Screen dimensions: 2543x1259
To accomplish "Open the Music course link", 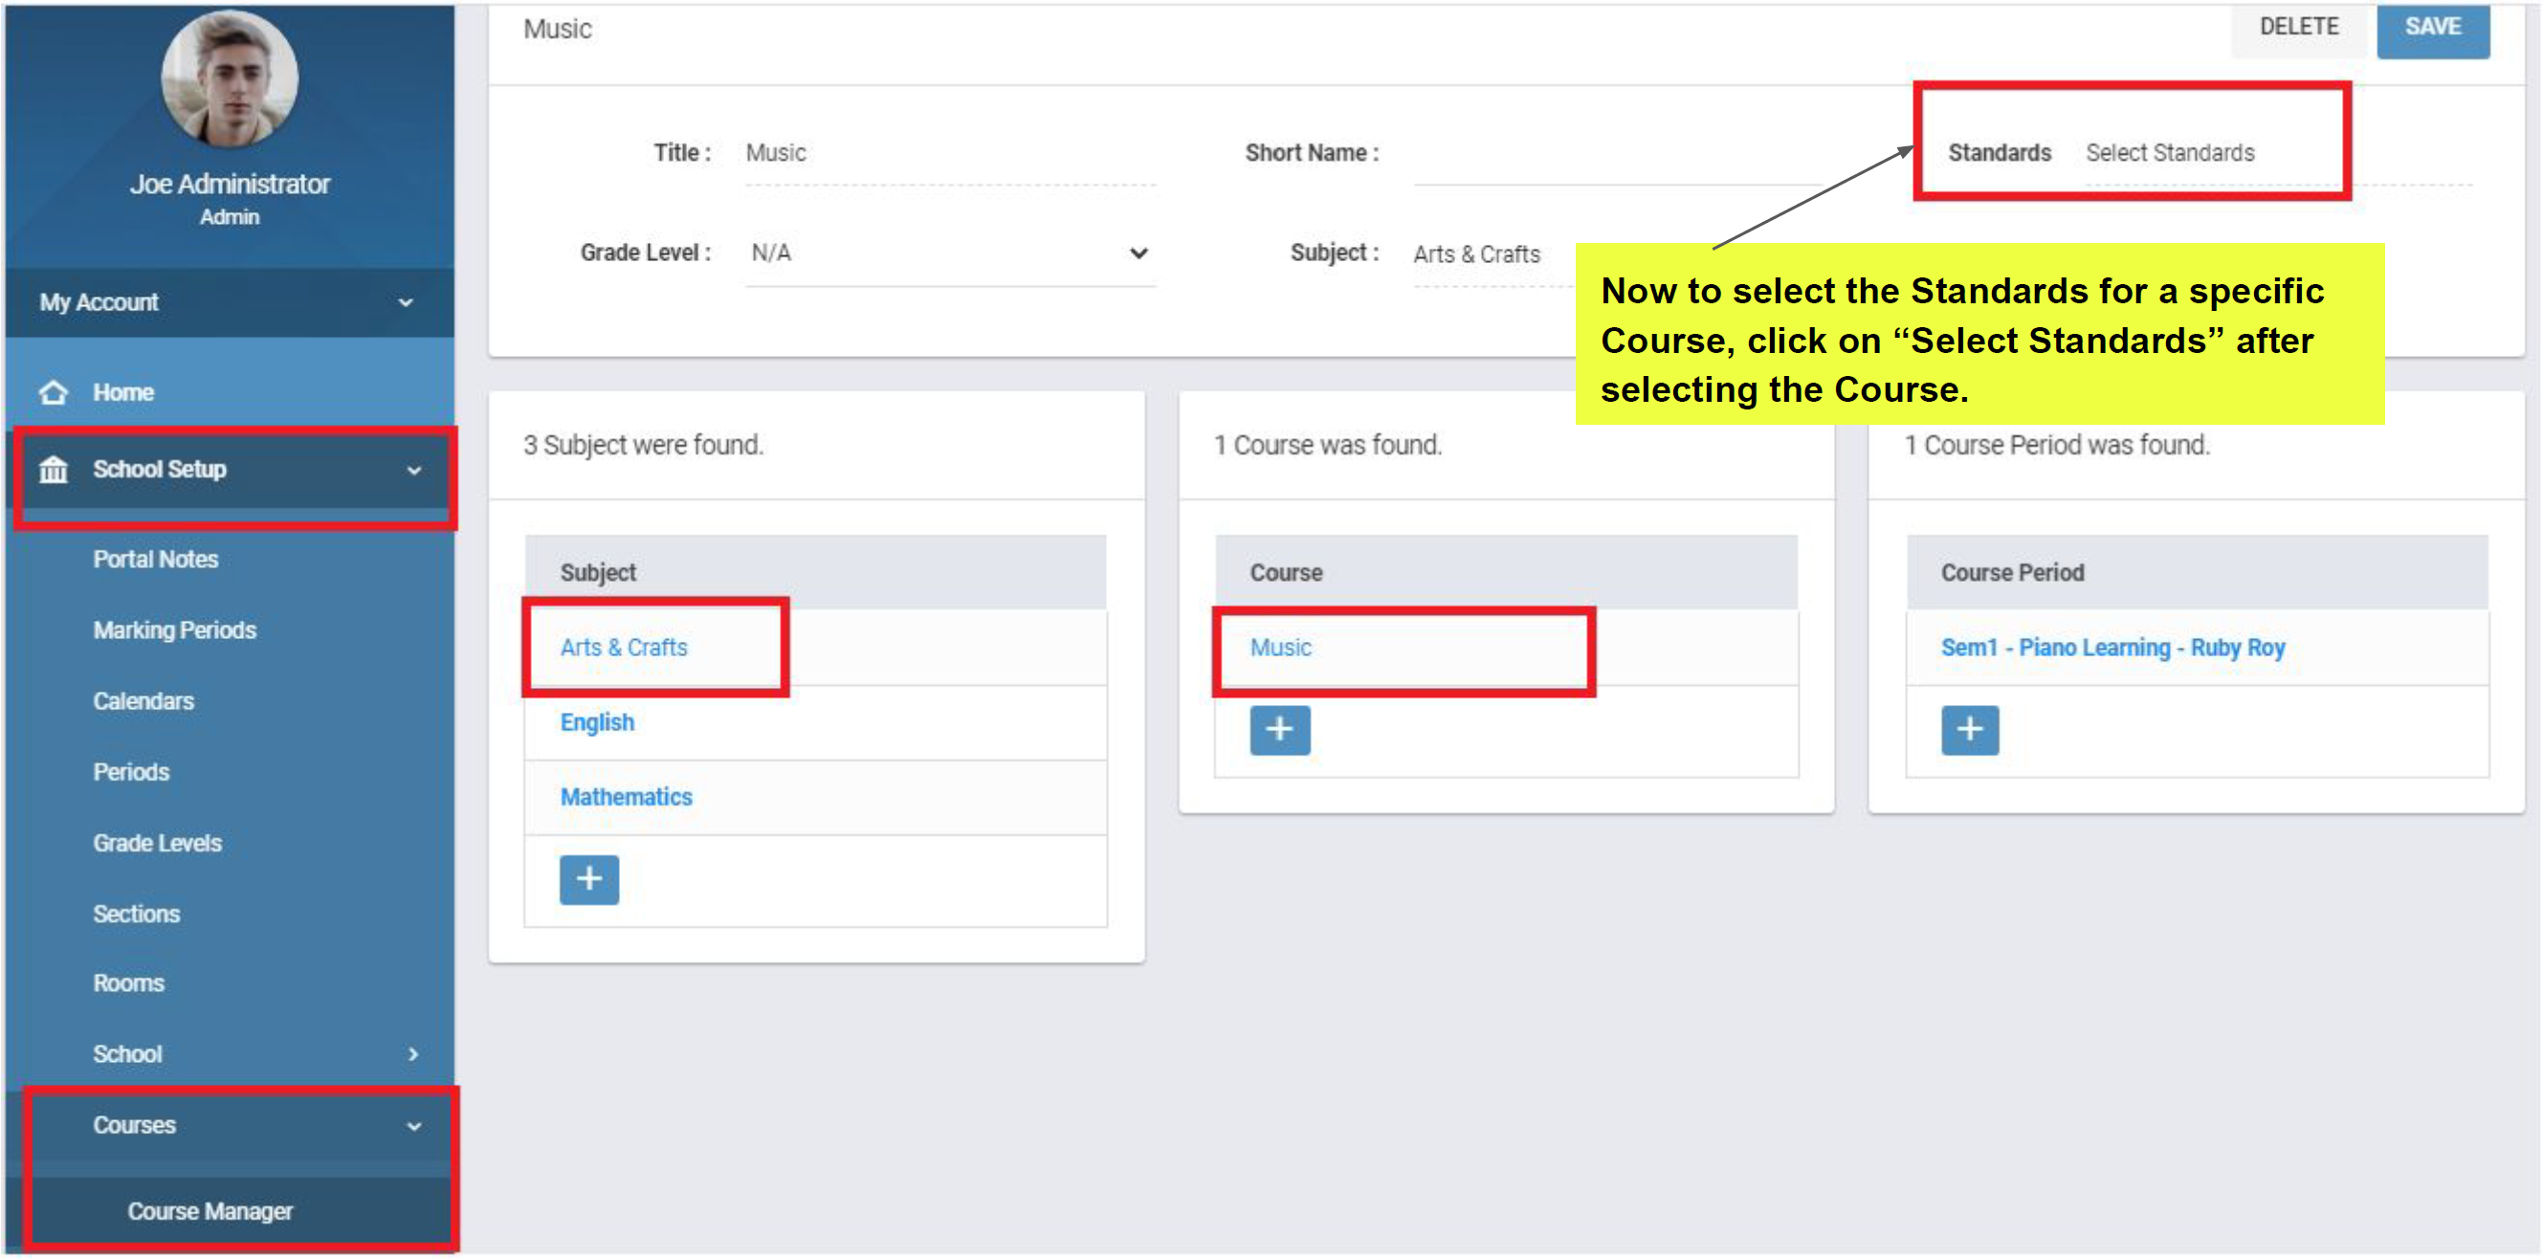I will coord(1279,647).
